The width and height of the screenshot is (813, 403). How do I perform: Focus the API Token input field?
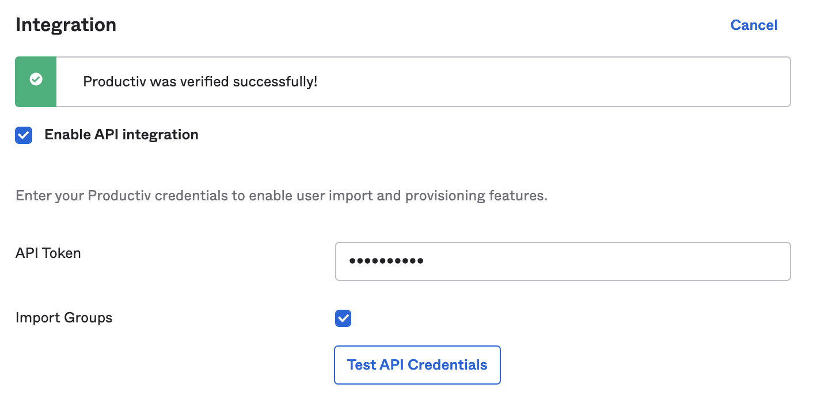click(562, 261)
